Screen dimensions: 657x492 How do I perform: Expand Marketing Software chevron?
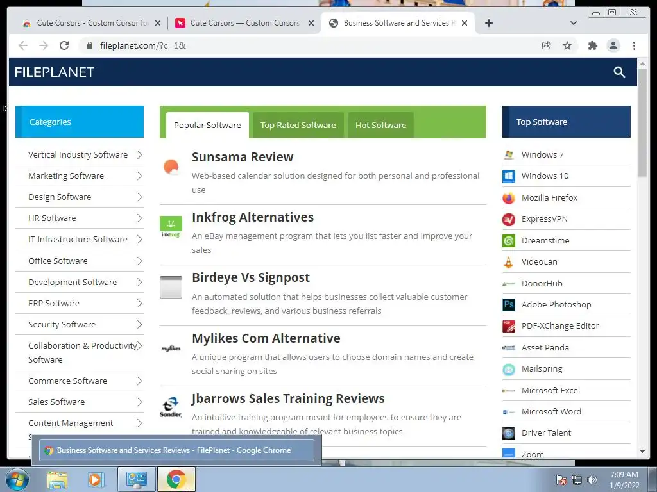(x=139, y=176)
